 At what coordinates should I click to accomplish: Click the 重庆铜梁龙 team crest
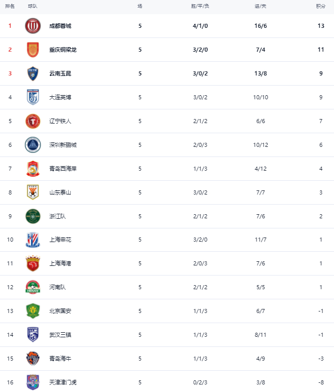tap(33, 50)
